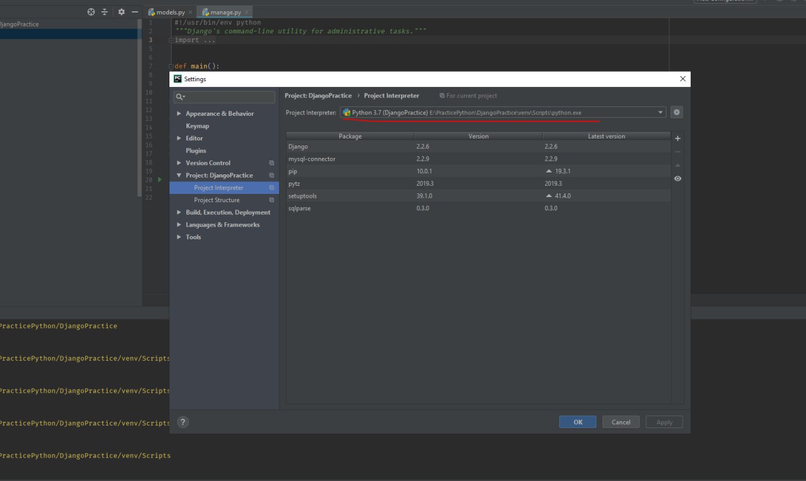Close the Settings dialog
Image resolution: width=806 pixels, height=481 pixels.
[x=683, y=79]
